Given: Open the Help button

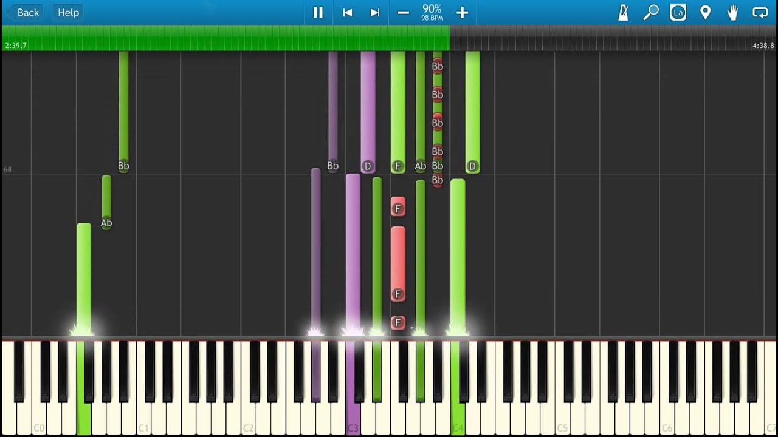Looking at the screenshot, I should 68,12.
